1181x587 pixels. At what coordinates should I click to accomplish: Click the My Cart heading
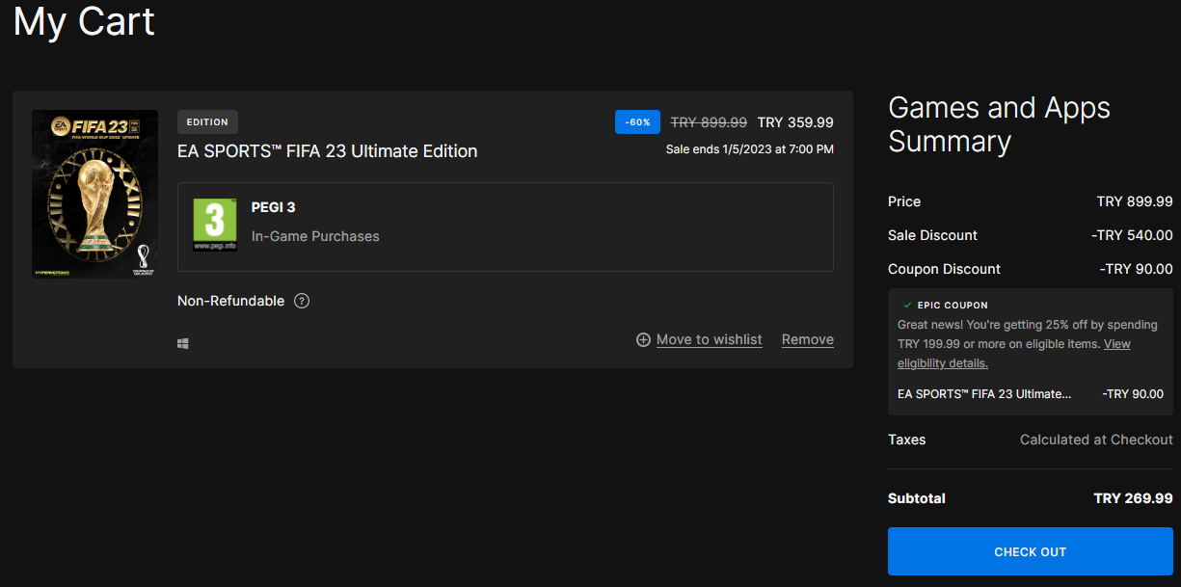tap(84, 21)
